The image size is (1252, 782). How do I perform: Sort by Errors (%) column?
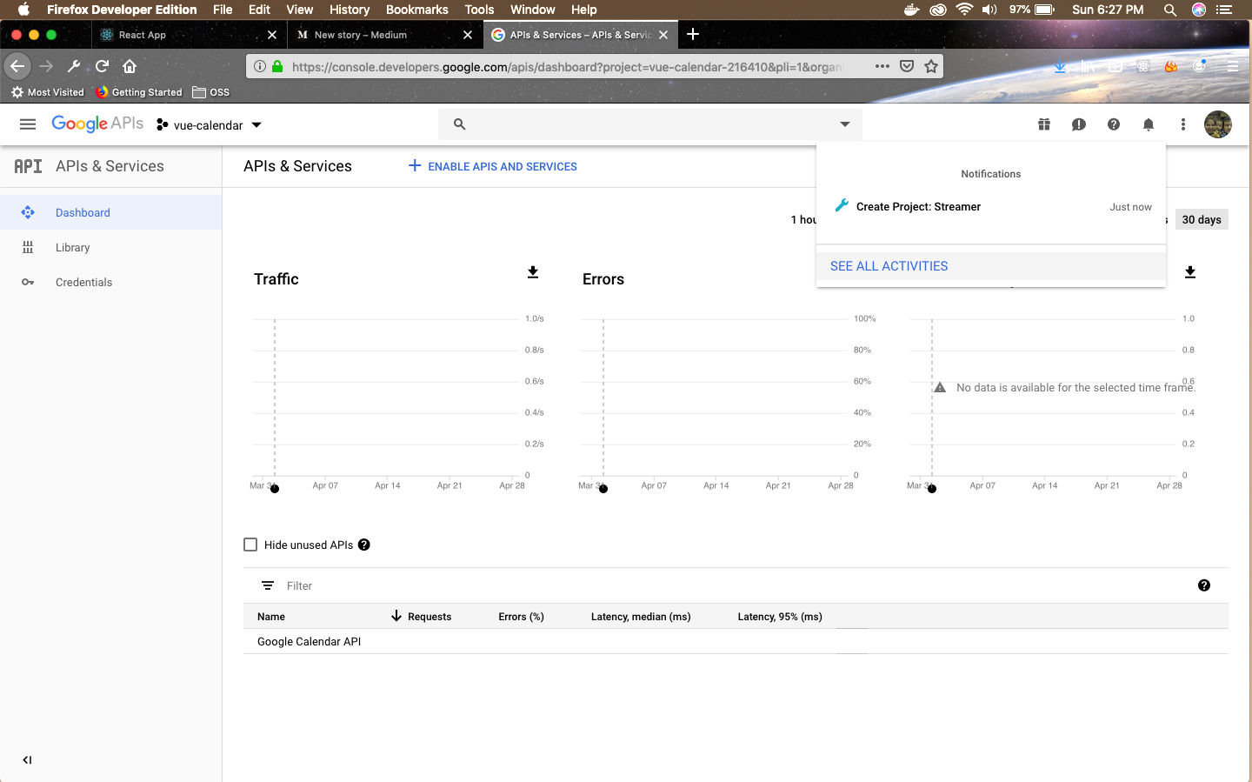[521, 617]
